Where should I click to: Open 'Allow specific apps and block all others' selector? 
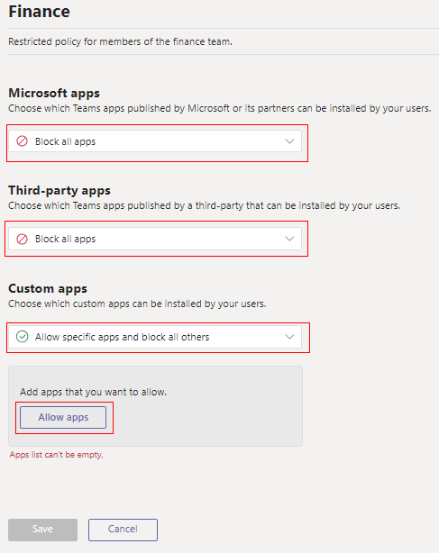155,337
